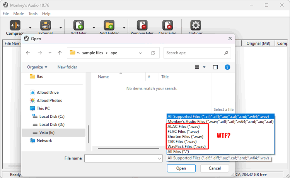Click the File Name column header
The width and height of the screenshot is (290, 178).
pyautogui.click(x=13, y=43)
